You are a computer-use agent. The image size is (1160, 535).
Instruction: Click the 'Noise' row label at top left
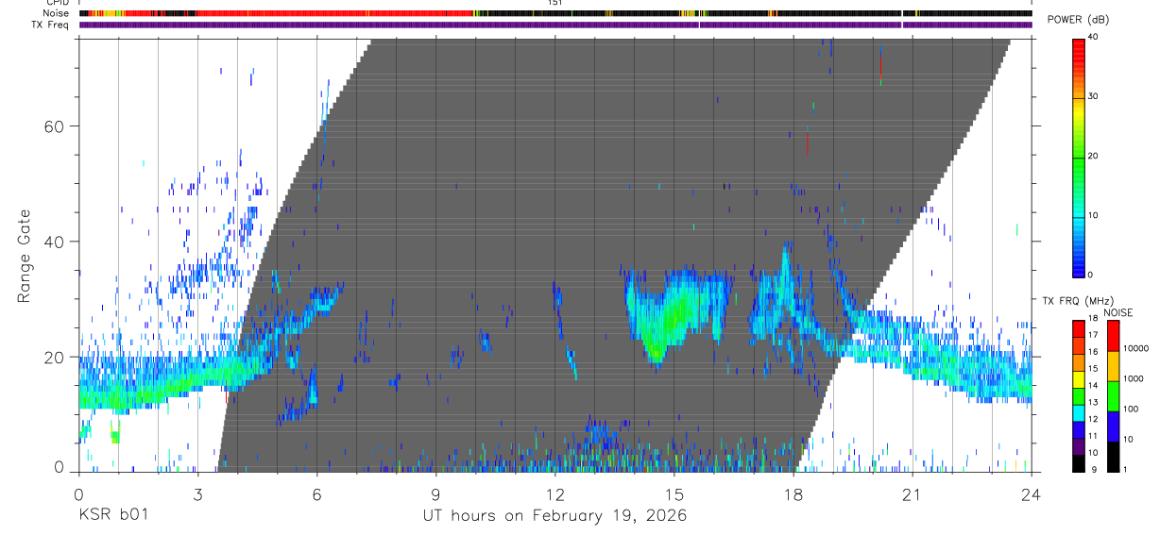[x=58, y=13]
